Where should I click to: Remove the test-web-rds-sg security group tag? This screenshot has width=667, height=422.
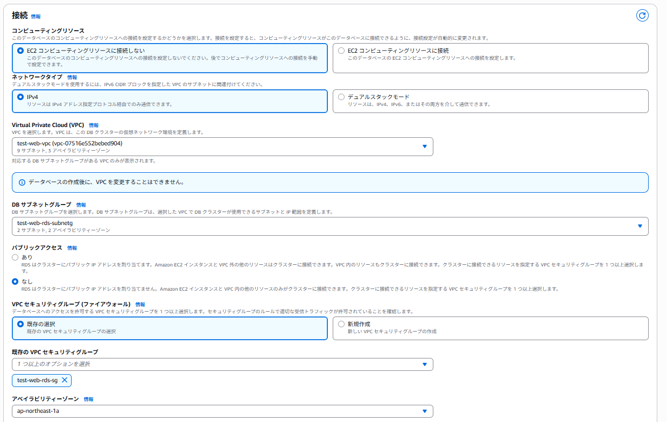[x=64, y=380]
